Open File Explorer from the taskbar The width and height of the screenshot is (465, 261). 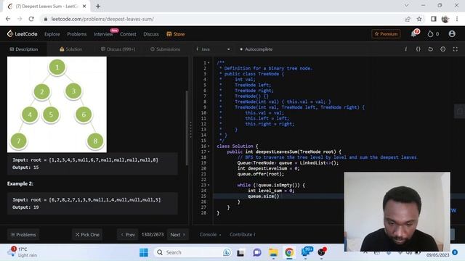[x=273, y=252]
